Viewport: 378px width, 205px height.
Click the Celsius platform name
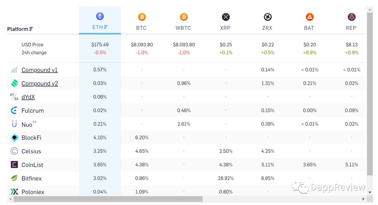31,151
